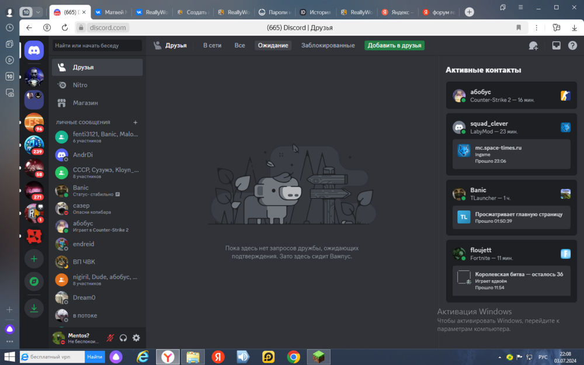Open User Settings gear icon

click(x=136, y=338)
